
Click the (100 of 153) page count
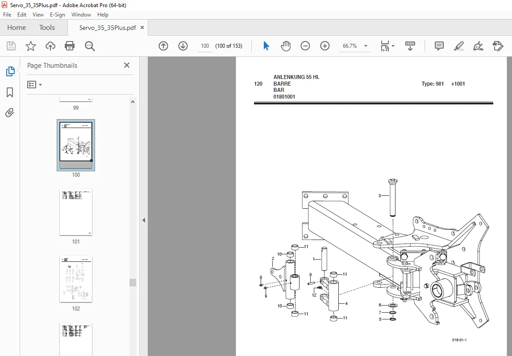point(229,46)
